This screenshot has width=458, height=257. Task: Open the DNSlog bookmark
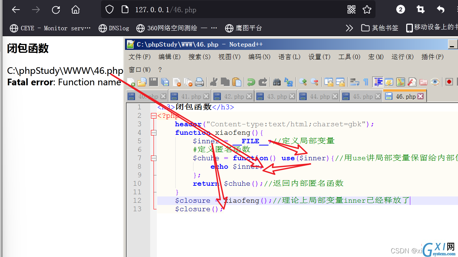coord(114,28)
